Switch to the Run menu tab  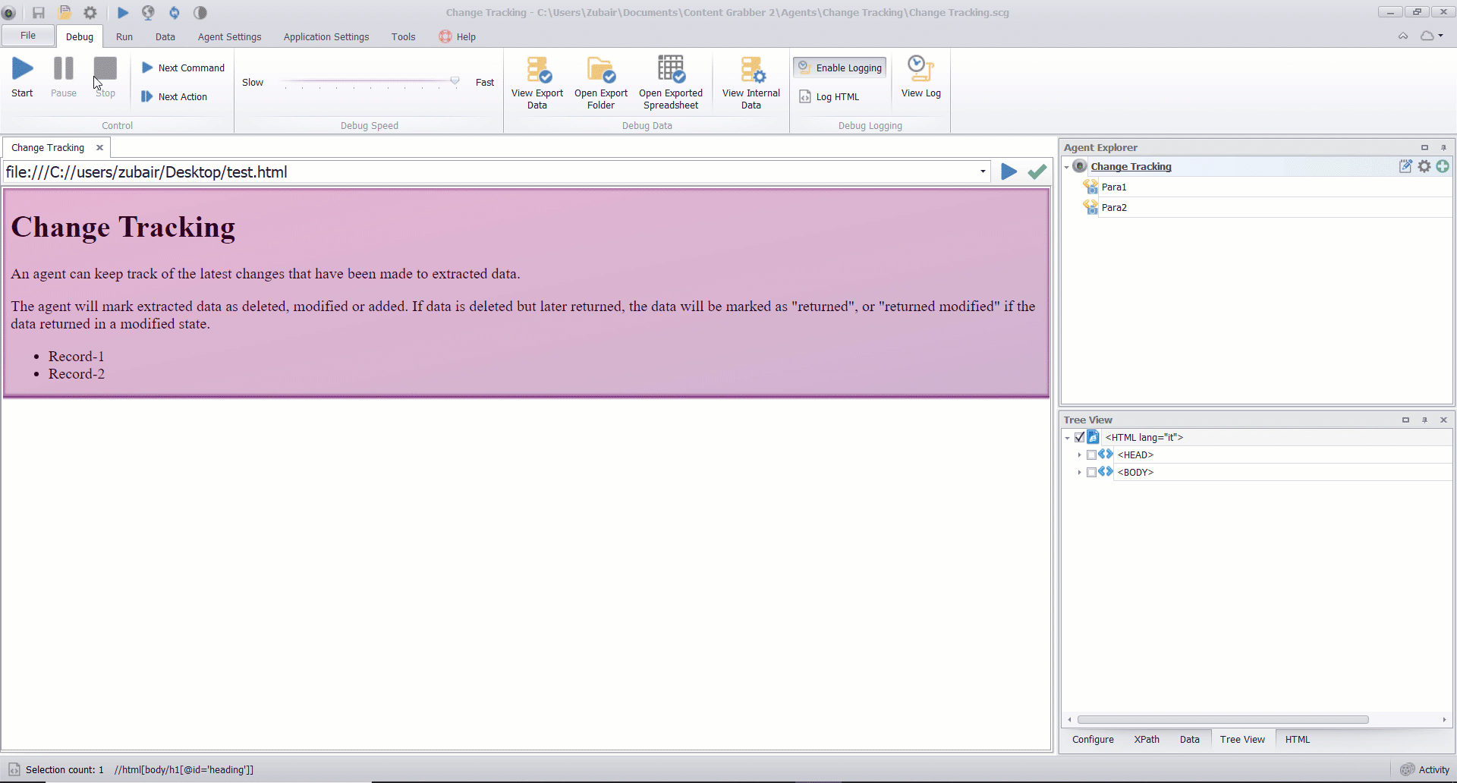pos(124,36)
